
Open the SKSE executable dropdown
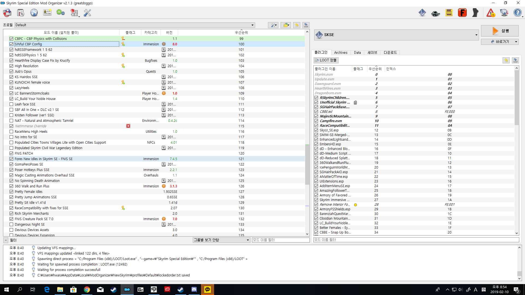click(x=396, y=35)
